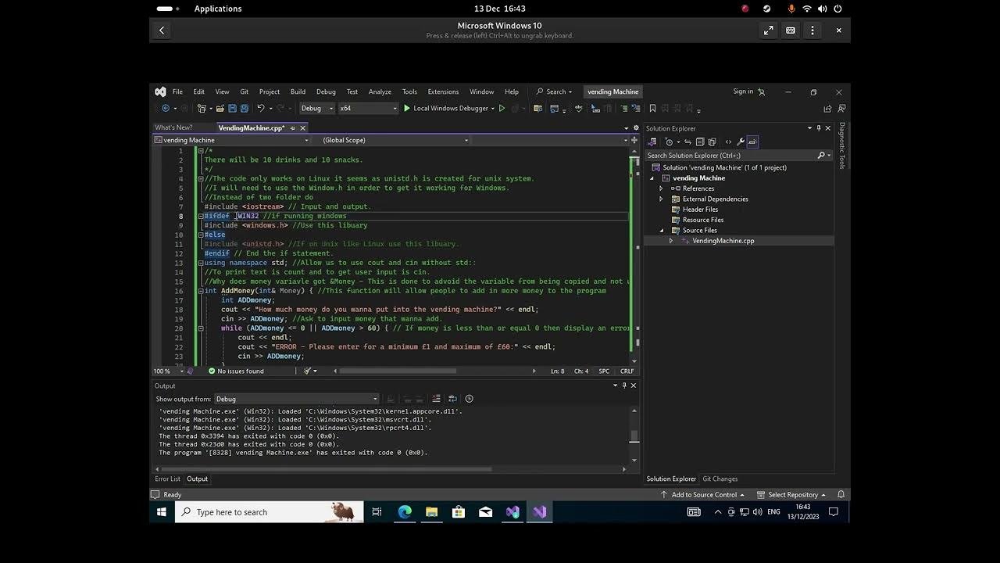Screen dimensions: 1000x563
Task: Click Add to Source Control button
Action: click(703, 495)
